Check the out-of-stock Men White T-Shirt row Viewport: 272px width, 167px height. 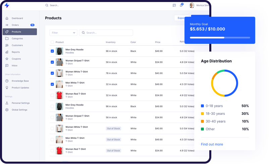click(52, 140)
